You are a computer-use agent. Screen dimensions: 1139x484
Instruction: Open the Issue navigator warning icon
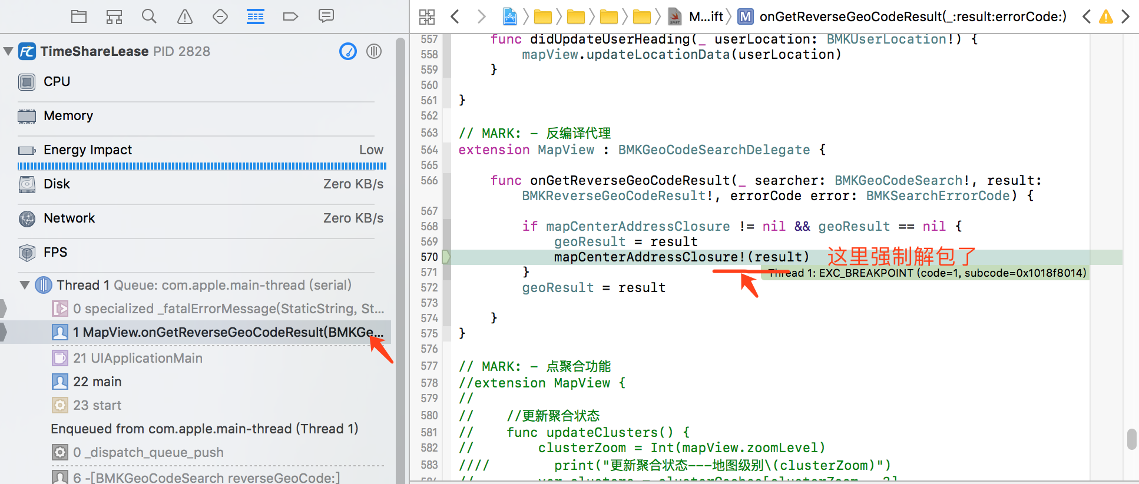pyautogui.click(x=185, y=16)
